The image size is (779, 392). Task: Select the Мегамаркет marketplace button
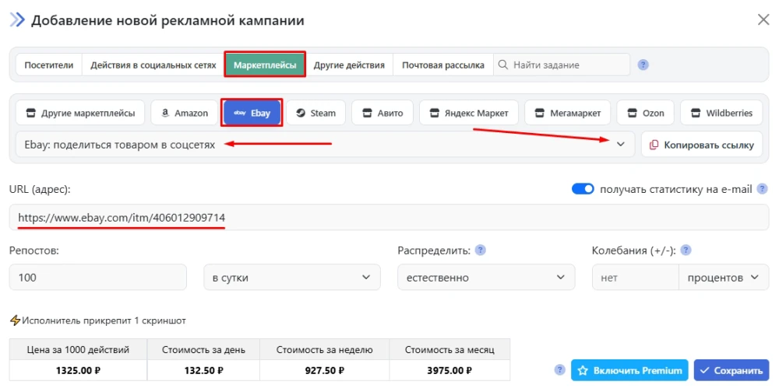point(568,113)
